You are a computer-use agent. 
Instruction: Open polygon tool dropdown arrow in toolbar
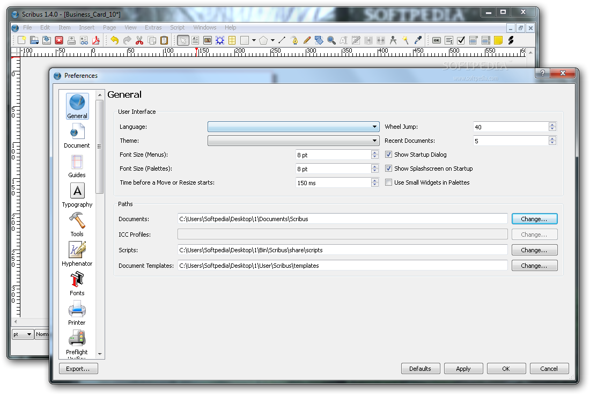point(273,40)
